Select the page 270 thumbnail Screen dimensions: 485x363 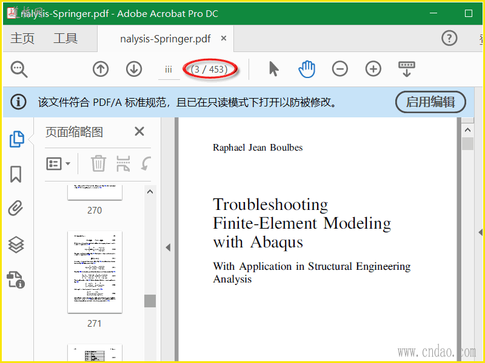coord(95,192)
